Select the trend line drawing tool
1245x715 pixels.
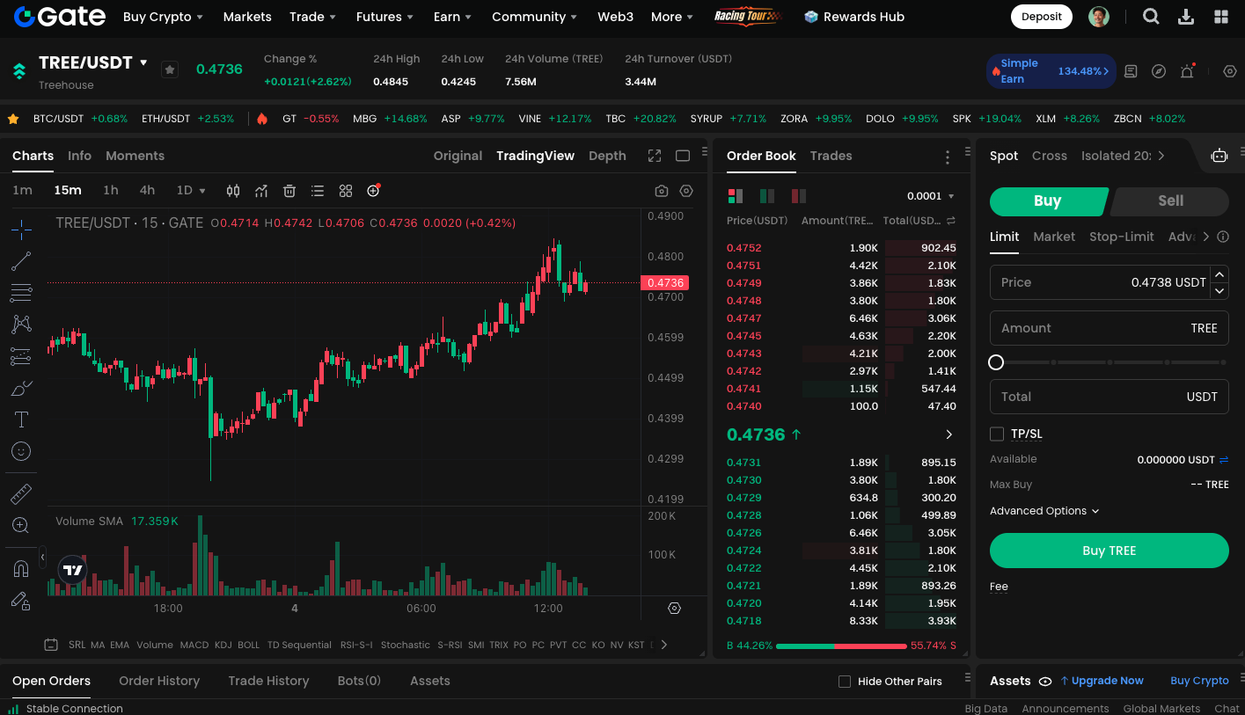(x=21, y=261)
